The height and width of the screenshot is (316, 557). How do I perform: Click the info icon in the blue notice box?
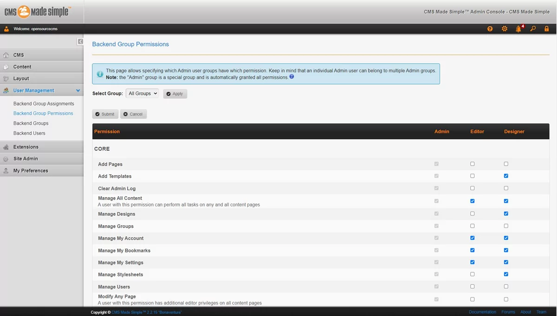click(100, 74)
